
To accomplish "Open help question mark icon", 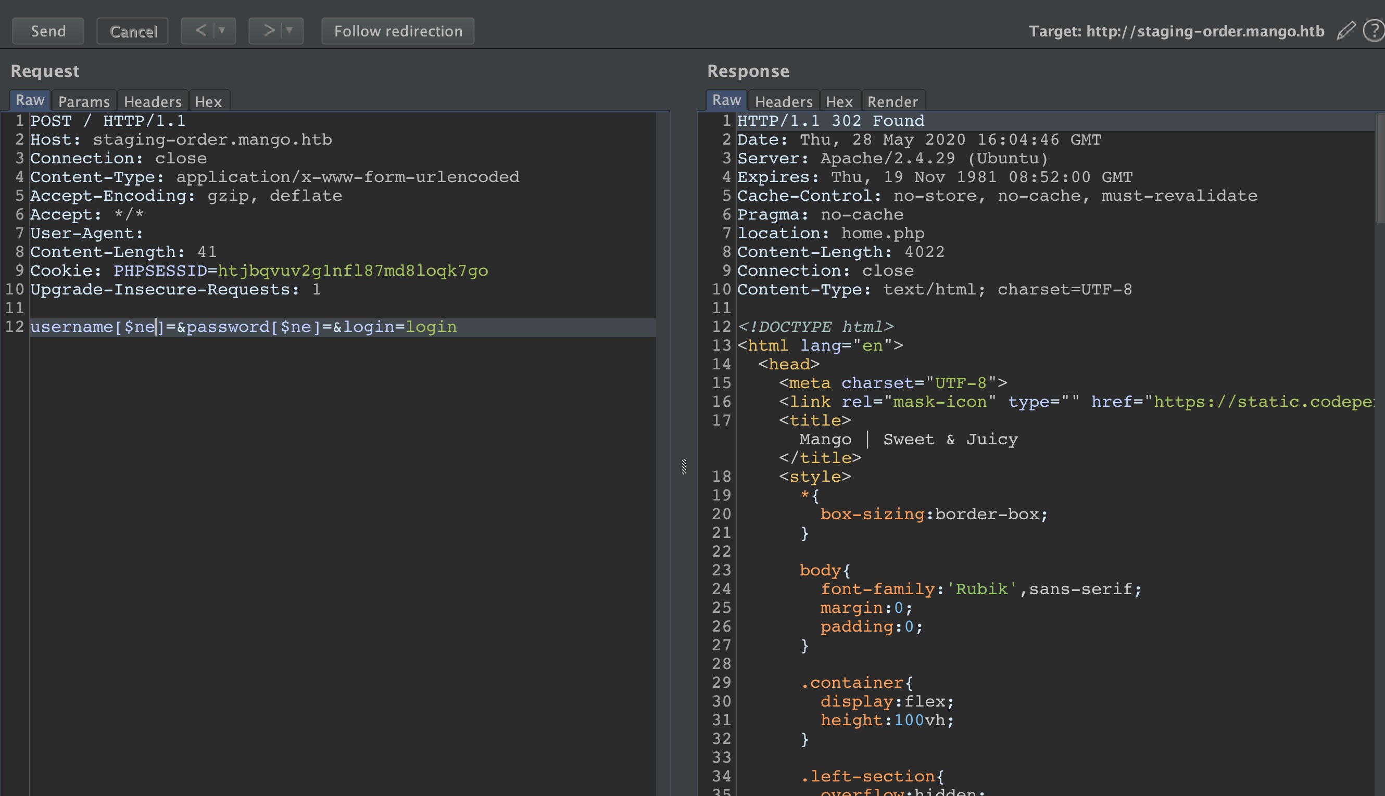I will [x=1374, y=31].
